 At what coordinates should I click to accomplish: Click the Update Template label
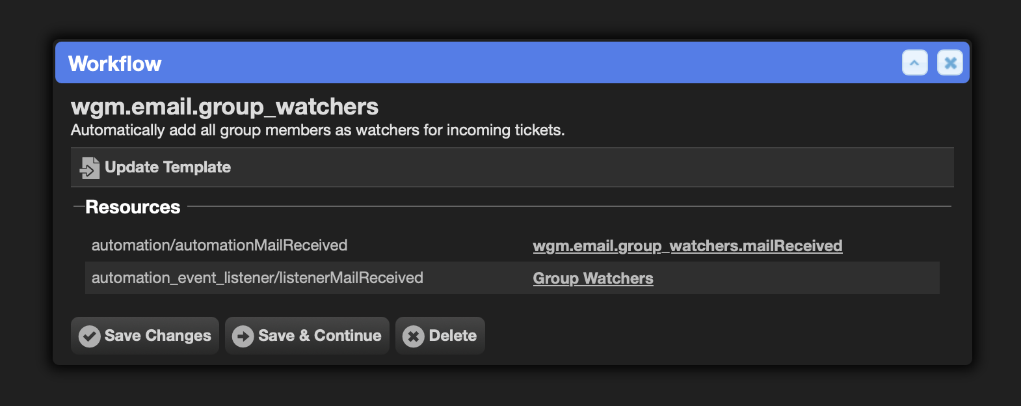coord(168,167)
